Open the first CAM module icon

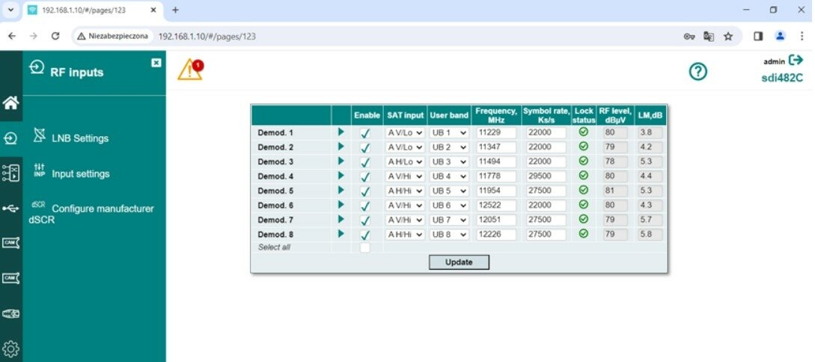coord(10,242)
